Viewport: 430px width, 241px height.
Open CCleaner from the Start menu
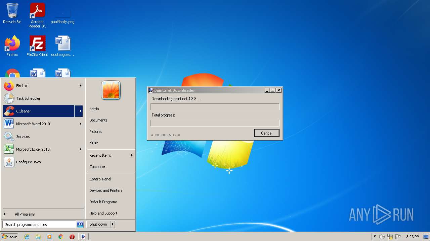[39, 111]
